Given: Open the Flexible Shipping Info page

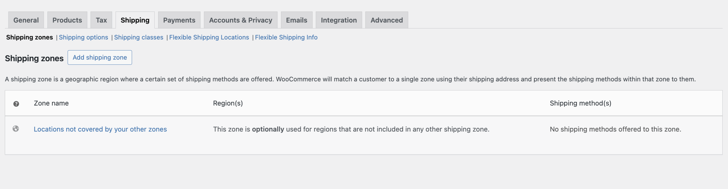Looking at the screenshot, I should [286, 37].
